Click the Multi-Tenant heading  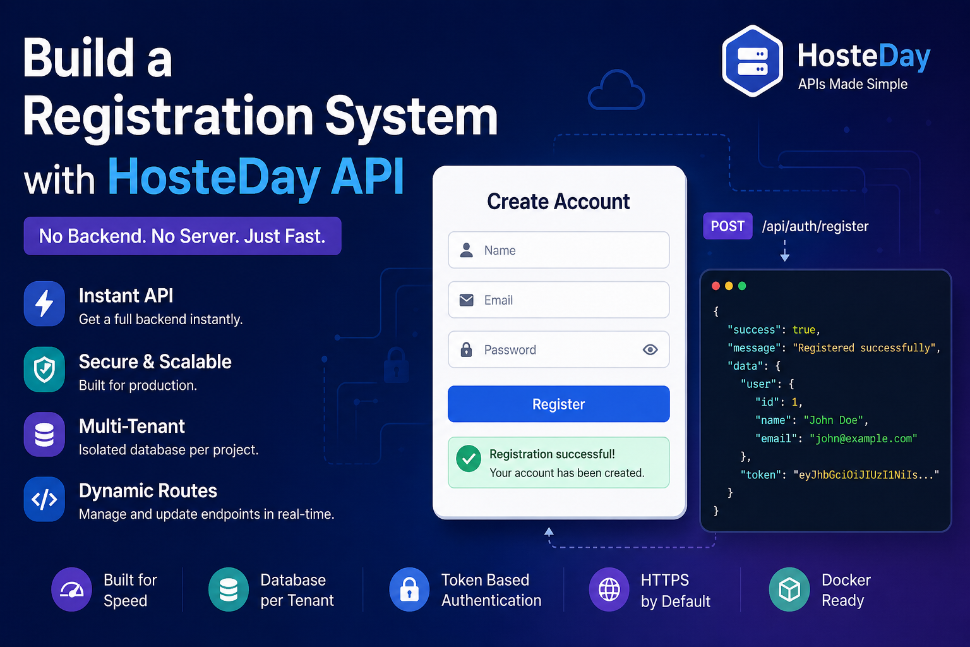click(x=132, y=426)
